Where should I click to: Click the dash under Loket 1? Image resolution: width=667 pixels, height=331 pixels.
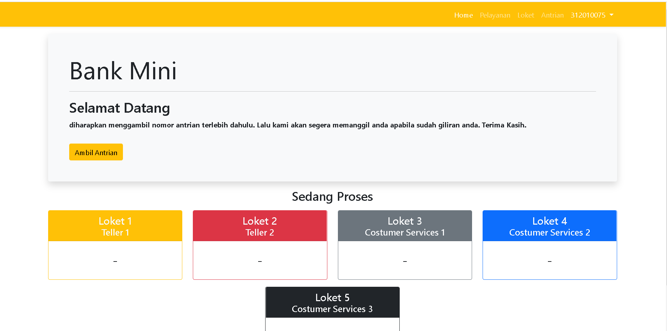point(115,261)
